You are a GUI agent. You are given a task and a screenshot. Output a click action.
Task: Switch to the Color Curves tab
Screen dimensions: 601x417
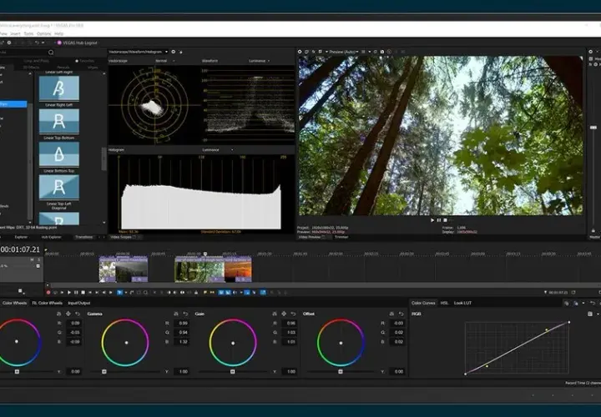tap(423, 303)
